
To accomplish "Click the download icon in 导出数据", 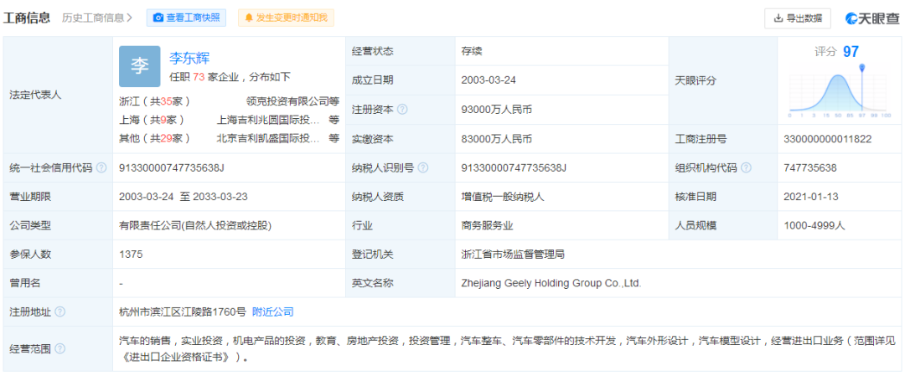I will point(778,18).
